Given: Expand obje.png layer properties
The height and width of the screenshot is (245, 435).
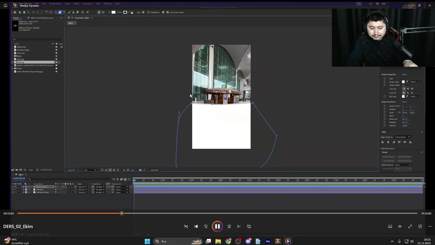Looking at the screenshot, I should coord(23,190).
